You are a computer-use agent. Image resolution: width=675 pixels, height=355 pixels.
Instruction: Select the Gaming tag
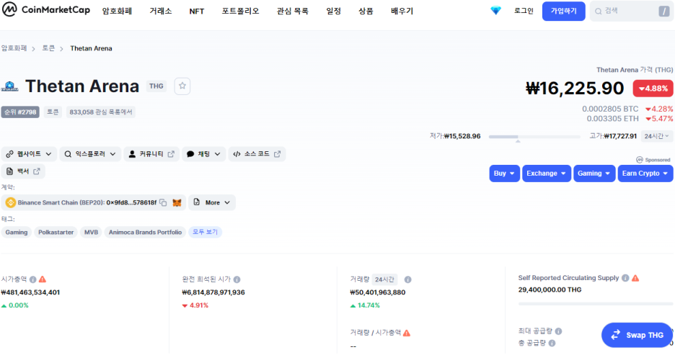[x=17, y=232]
